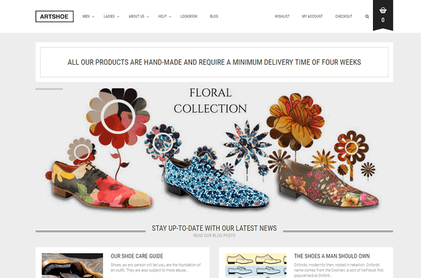
Task: Open 'Our Shoe Care Guide' article title
Action: tap(137, 256)
